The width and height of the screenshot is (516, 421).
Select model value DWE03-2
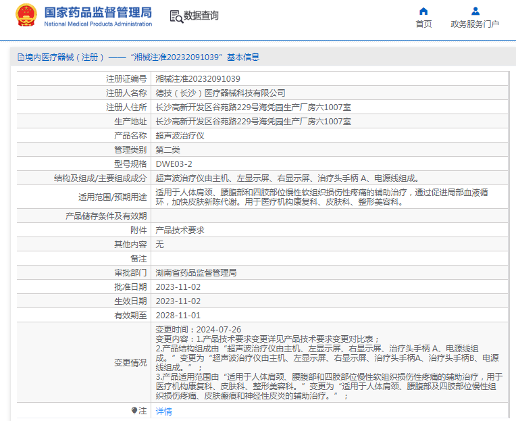tap(174, 164)
